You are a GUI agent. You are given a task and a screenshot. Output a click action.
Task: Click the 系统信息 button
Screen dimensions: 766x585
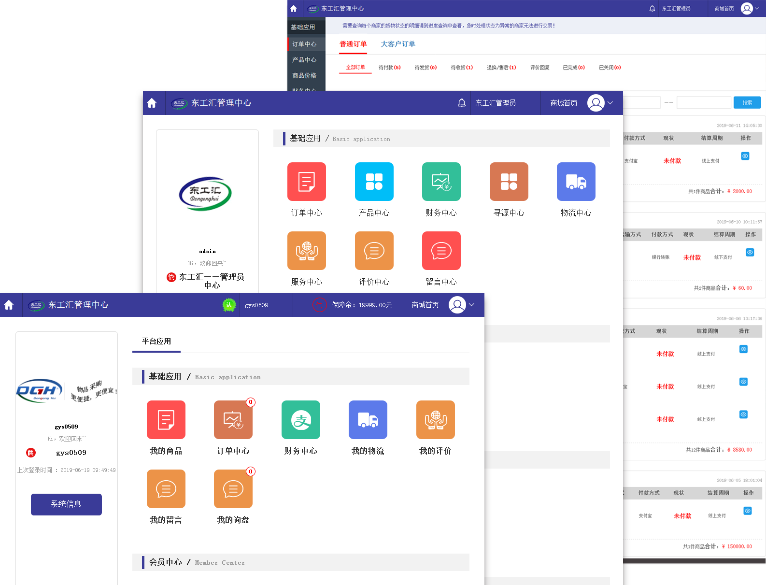[66, 504]
